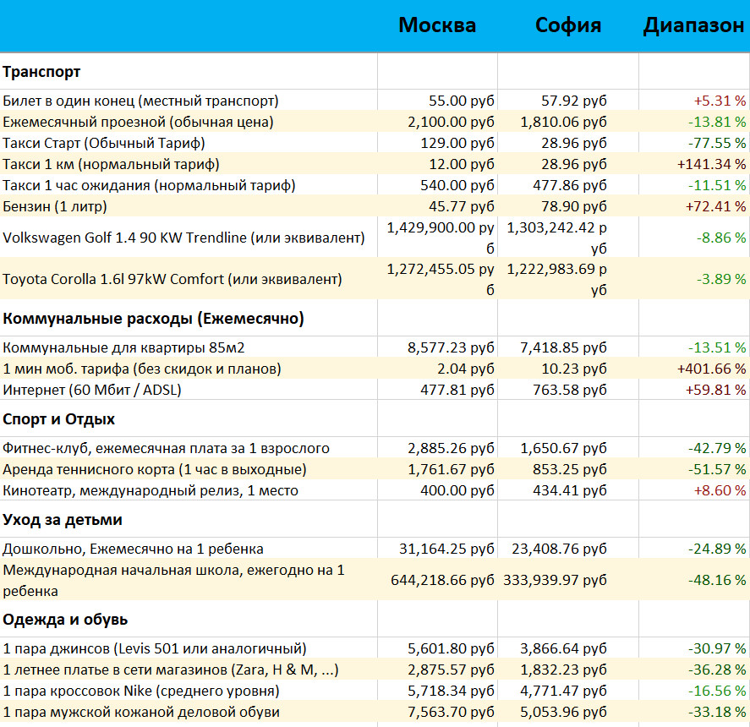Select the Коммунальные расходы (Ежемесячно) section heading
The height and width of the screenshot is (727, 750).
pyautogui.click(x=154, y=319)
